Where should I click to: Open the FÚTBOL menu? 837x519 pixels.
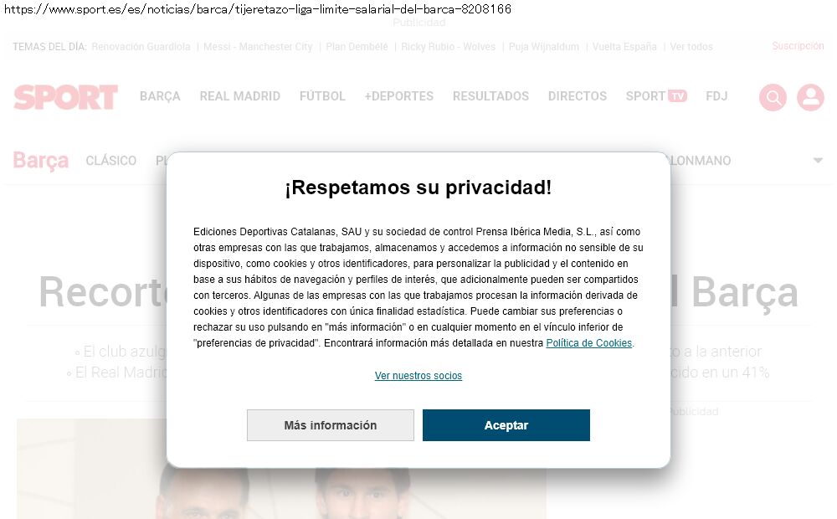pos(322,96)
